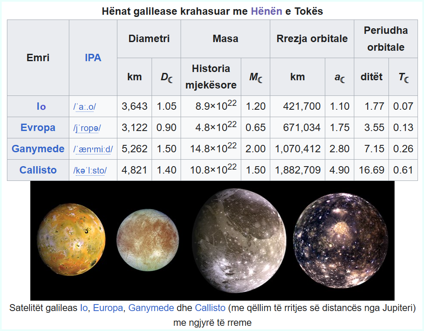Open the IPA header link
Screen dimensions: 424x331
(93, 58)
